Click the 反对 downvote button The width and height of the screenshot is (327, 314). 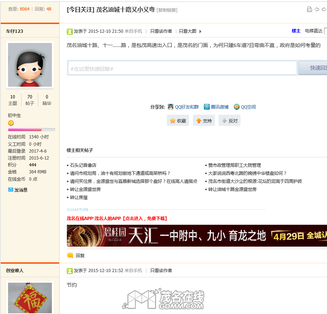[x=229, y=121]
